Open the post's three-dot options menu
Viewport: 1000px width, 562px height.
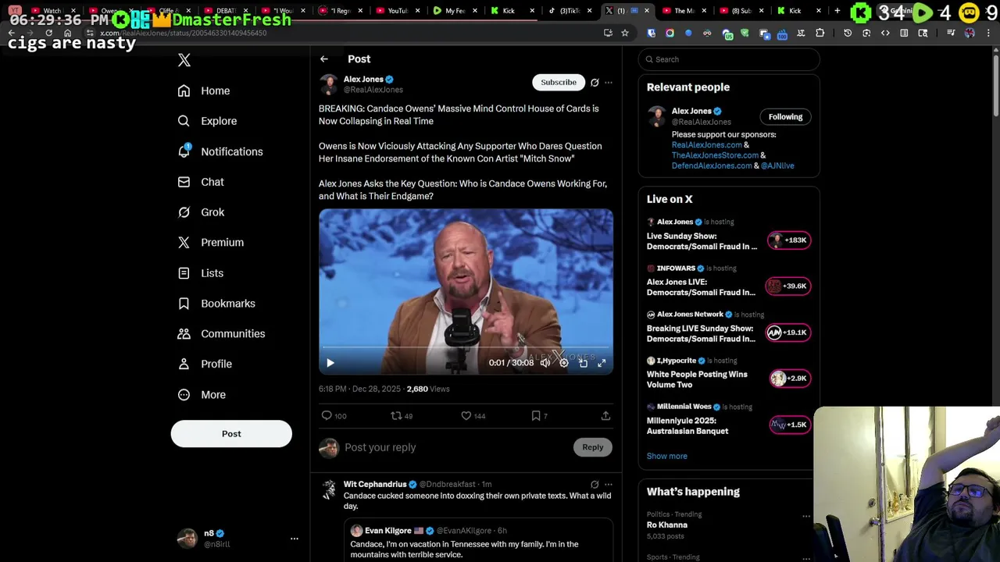(609, 82)
